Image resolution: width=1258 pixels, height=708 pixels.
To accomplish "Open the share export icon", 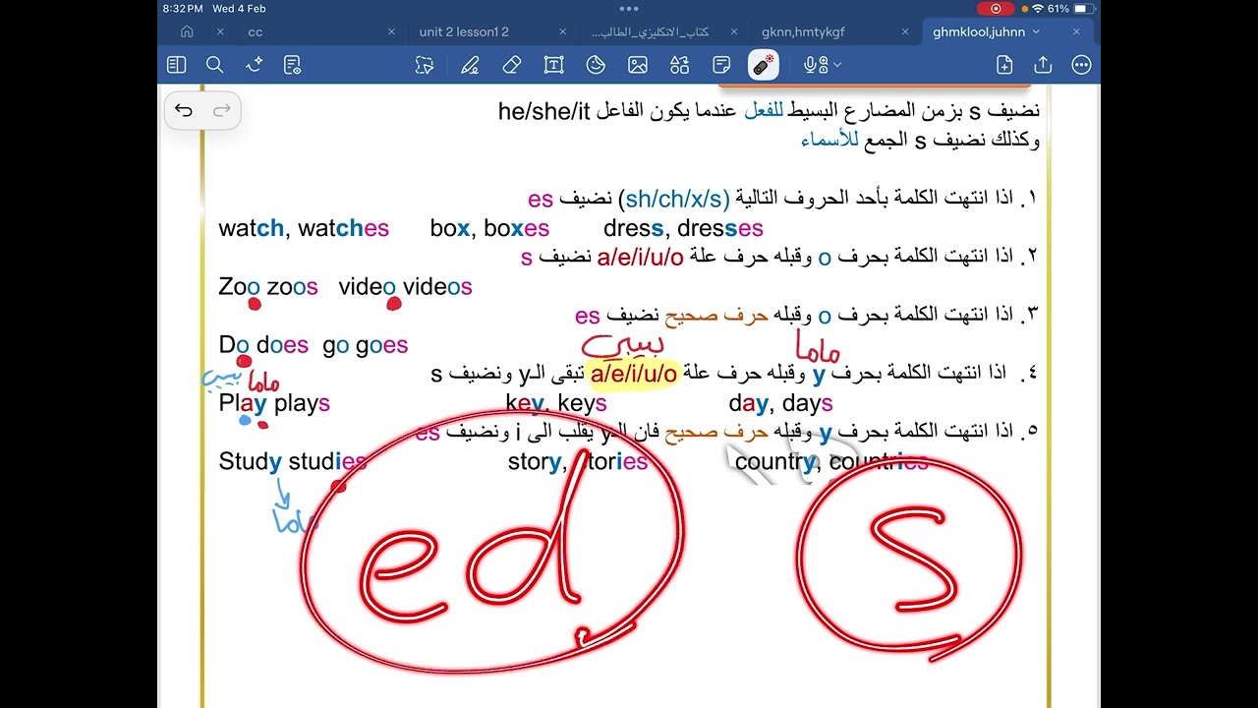I will click(1043, 65).
